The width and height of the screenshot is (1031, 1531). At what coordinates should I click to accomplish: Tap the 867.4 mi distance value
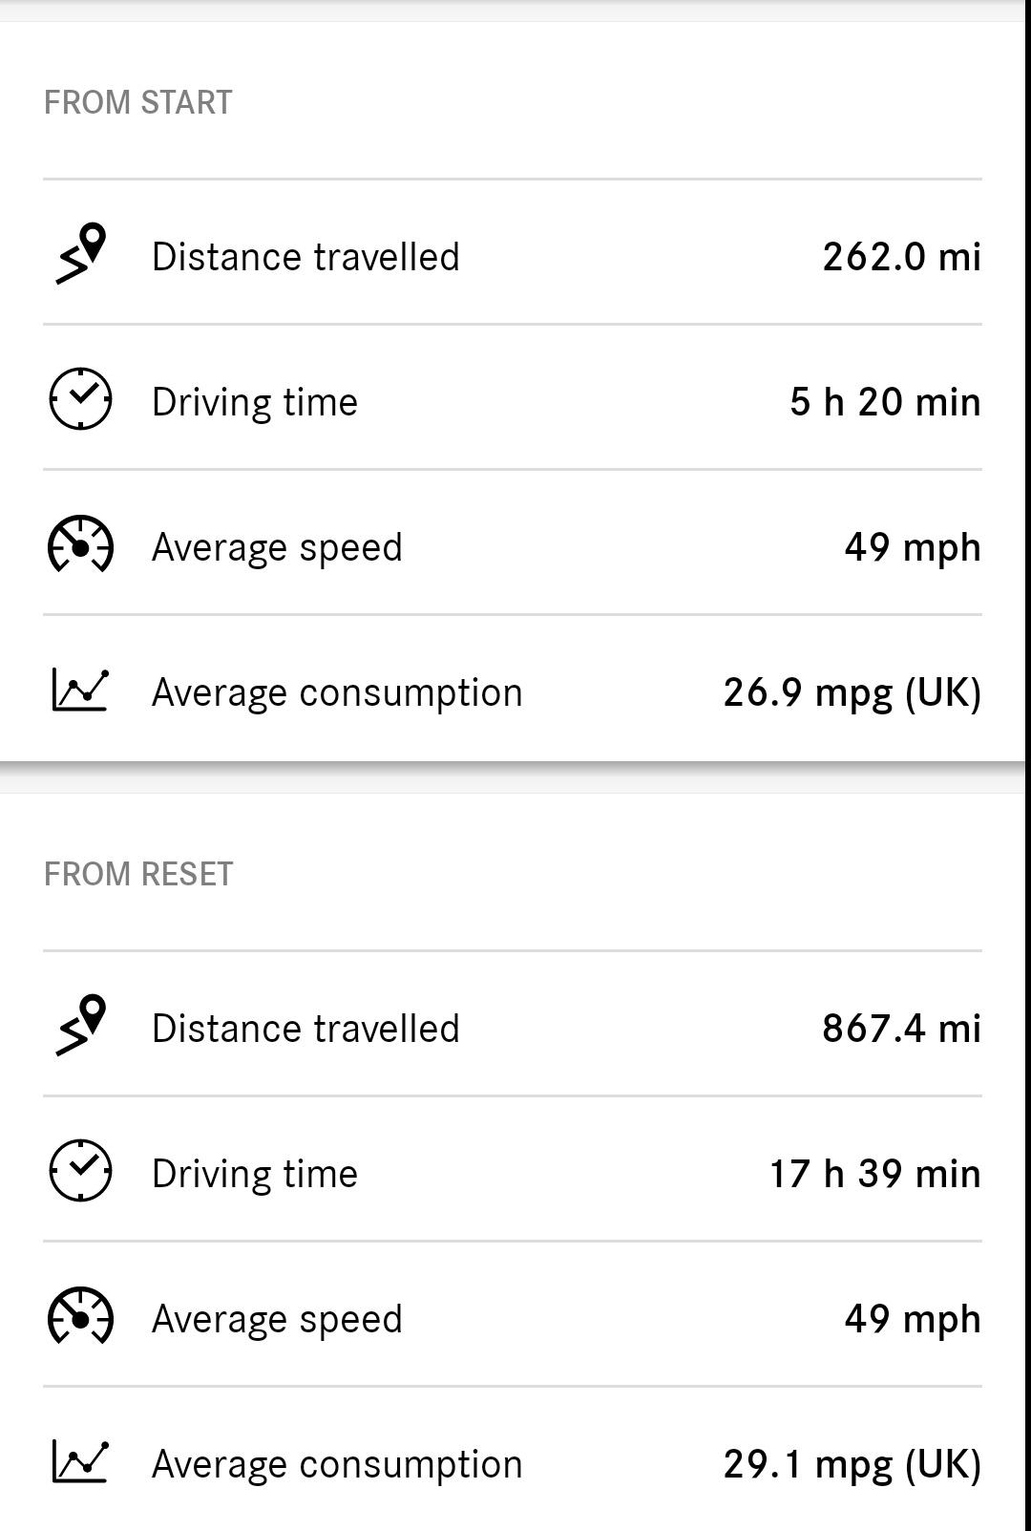point(901,1029)
